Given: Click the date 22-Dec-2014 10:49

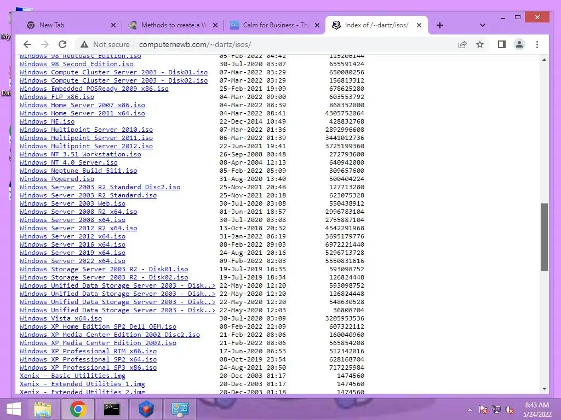Looking at the screenshot, I should pos(253,121).
